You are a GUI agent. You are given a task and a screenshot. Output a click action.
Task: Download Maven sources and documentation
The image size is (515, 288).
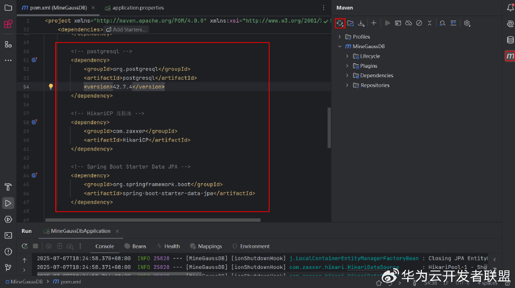tap(361, 23)
